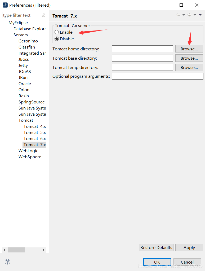The height and width of the screenshot is (271, 205).
Task: Focus the Optional program arguments field
Action: coord(158,76)
